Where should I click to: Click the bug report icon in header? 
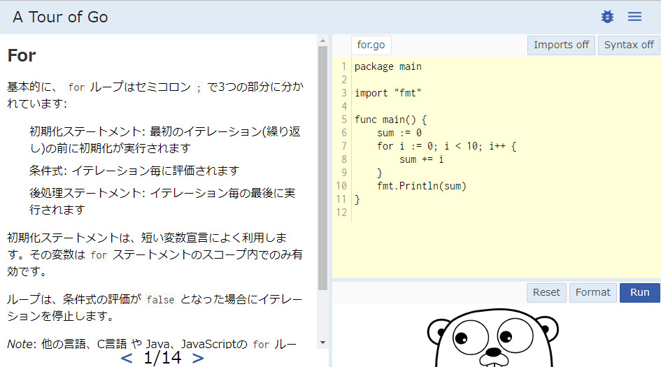coord(607,17)
